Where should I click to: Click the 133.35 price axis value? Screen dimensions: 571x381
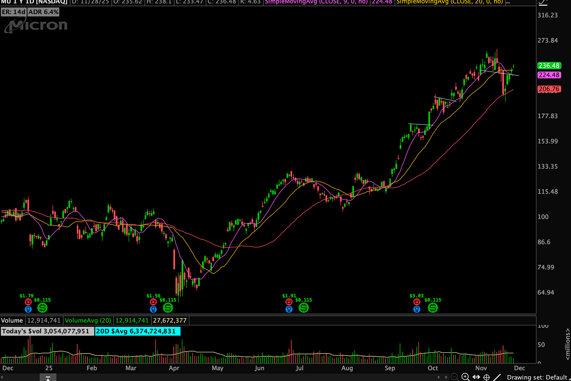point(548,166)
